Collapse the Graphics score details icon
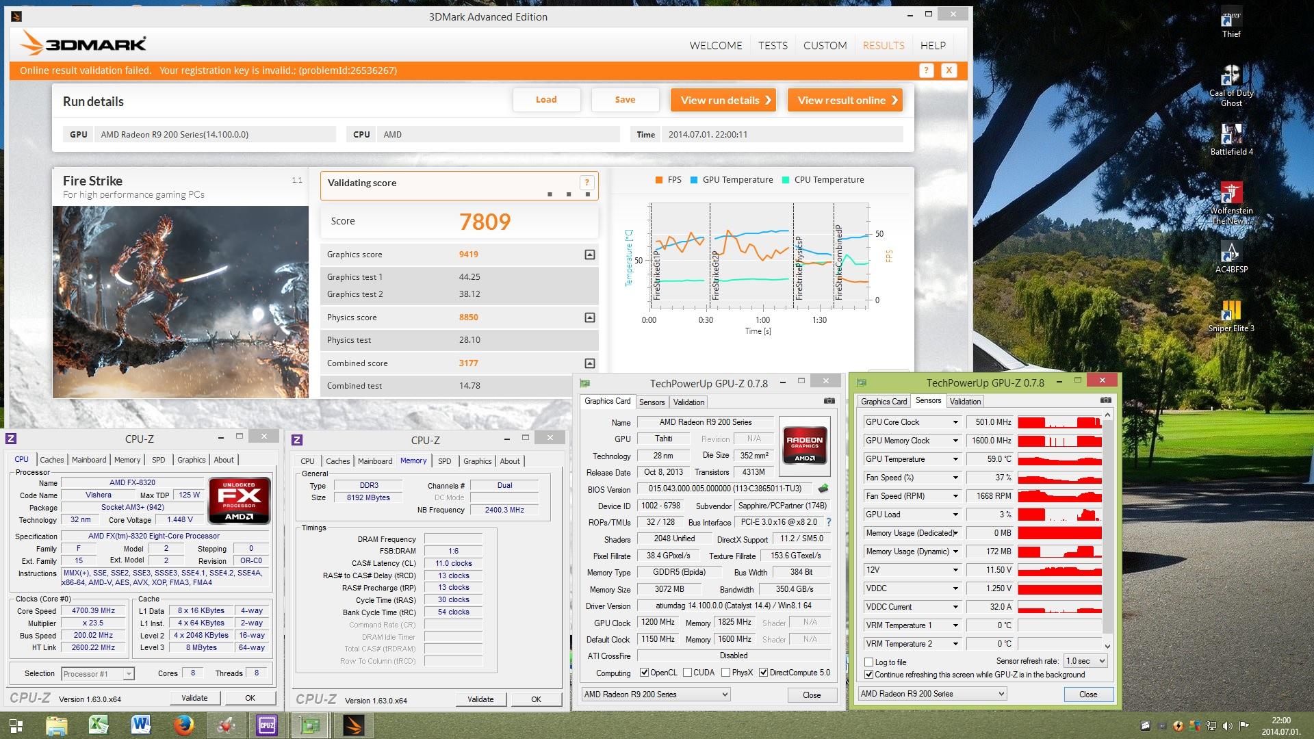This screenshot has height=739, width=1314. tap(589, 255)
